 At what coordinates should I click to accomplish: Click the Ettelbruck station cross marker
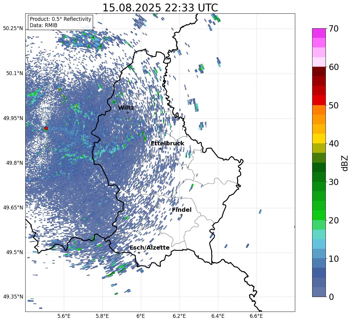pyautogui.click(x=160, y=148)
